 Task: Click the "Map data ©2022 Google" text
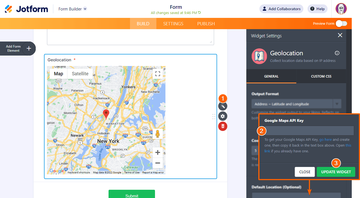coord(107,173)
